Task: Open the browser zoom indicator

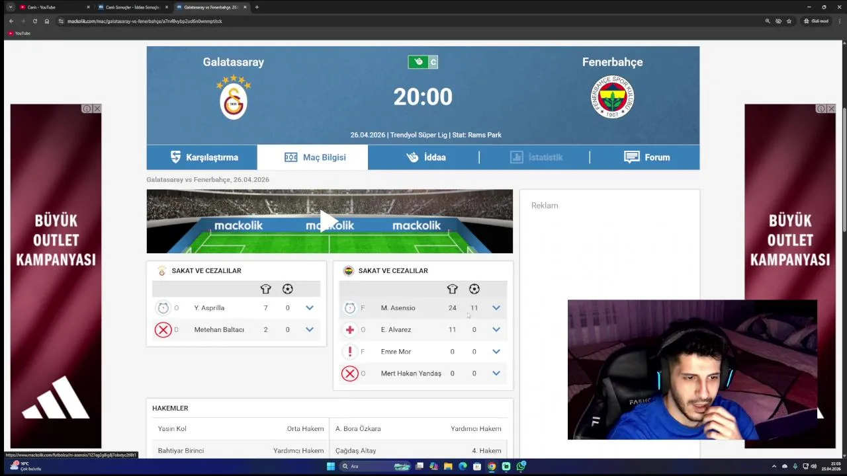Action: coord(768,21)
